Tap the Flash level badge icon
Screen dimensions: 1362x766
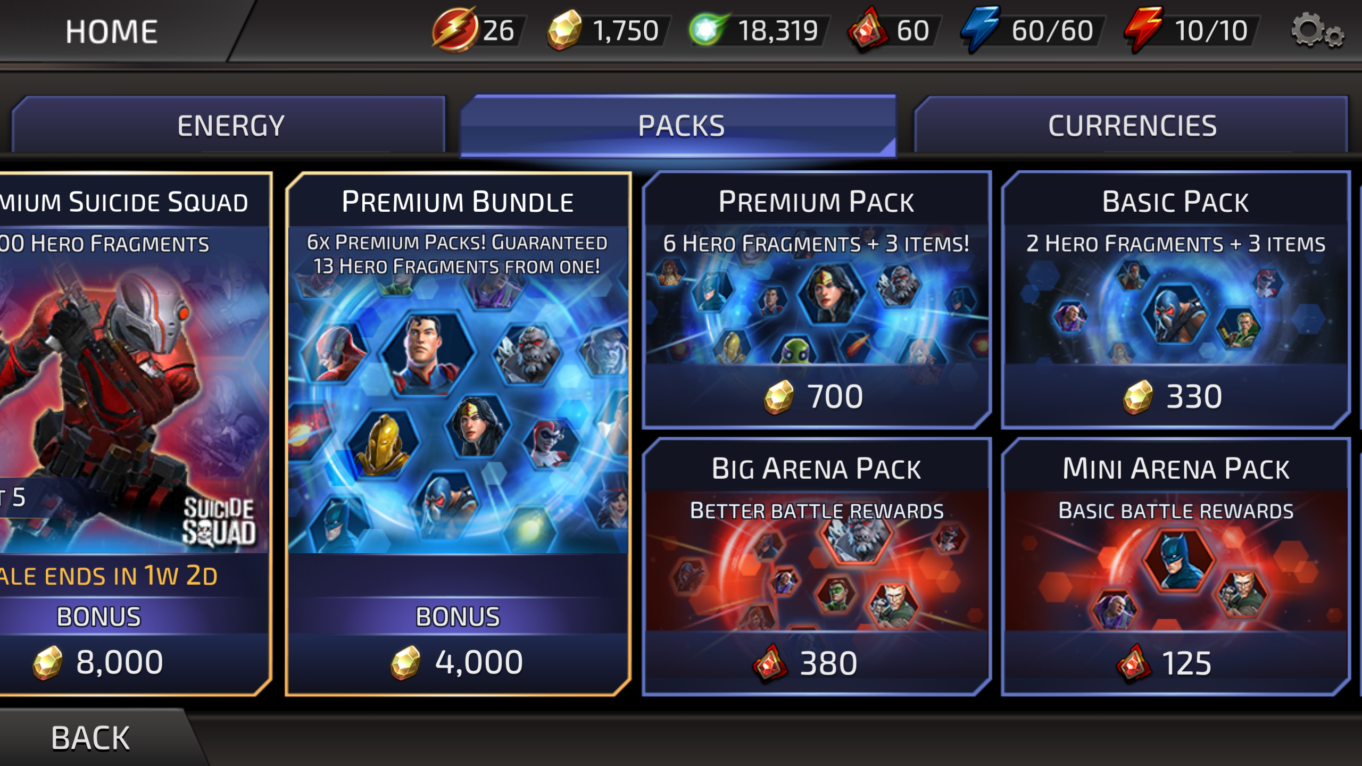click(454, 30)
